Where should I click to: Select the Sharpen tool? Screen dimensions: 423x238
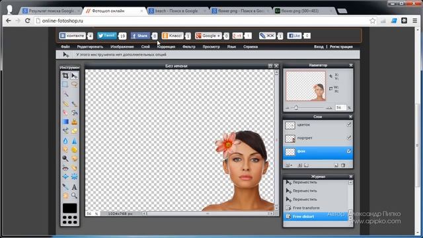coord(74,141)
